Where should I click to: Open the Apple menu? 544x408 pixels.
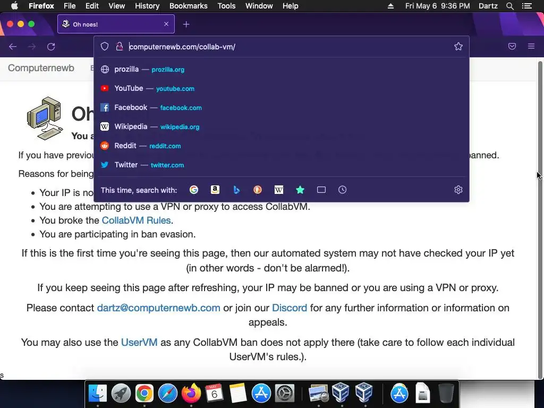(14, 6)
